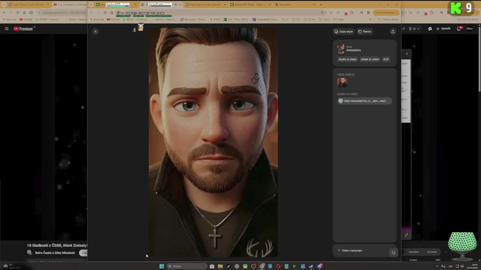Click the Audio to video chip
This screenshot has width=481, height=270.
tap(348, 59)
